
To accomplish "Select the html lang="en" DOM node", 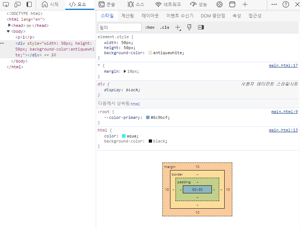I will tap(26, 19).
